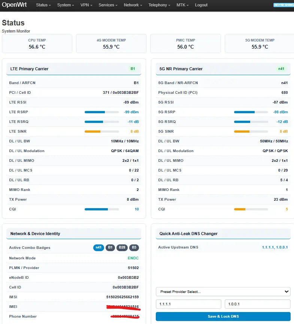The width and height of the screenshot is (294, 324).
Task: Open the Preset Provider Select dropdown
Action: tap(223, 291)
